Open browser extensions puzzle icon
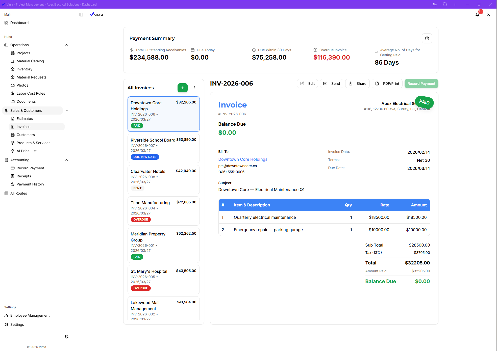Image resolution: width=497 pixels, height=351 pixels. pyautogui.click(x=445, y=4)
